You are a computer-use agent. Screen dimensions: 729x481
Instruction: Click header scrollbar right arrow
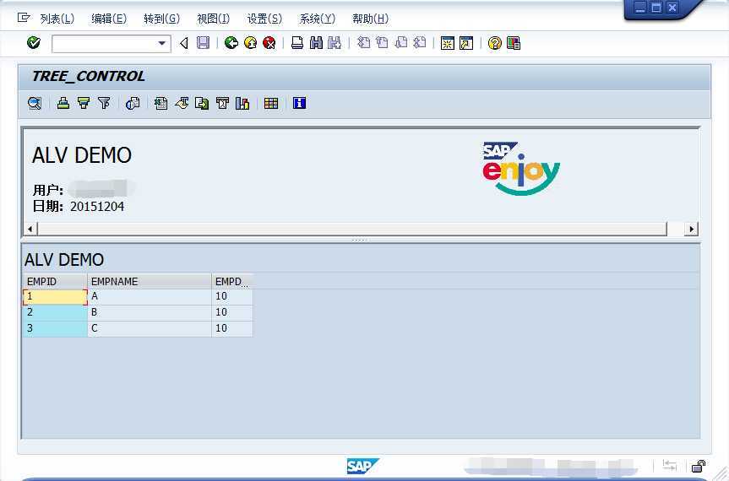[691, 229]
